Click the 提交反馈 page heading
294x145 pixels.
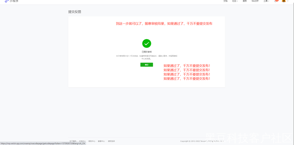coord(74,12)
